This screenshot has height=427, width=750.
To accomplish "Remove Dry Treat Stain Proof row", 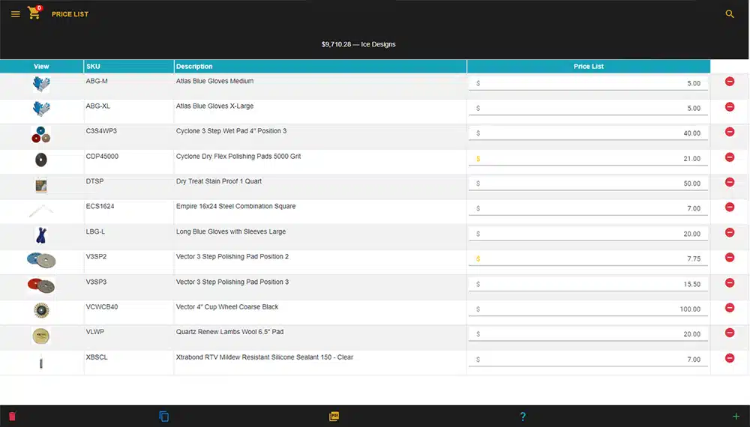I will tap(730, 182).
